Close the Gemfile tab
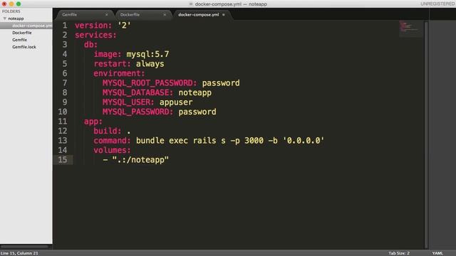456x256 pixels. pyautogui.click(x=106, y=14)
